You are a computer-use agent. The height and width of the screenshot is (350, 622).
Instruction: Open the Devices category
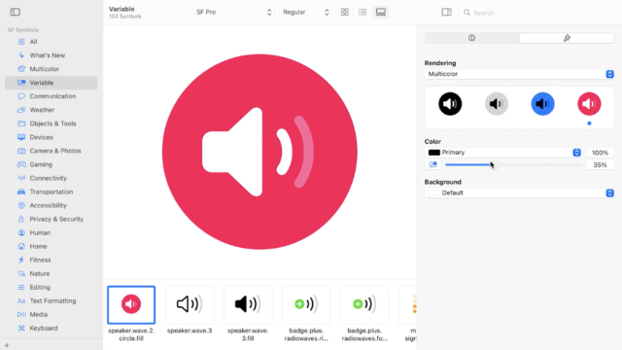point(52,137)
